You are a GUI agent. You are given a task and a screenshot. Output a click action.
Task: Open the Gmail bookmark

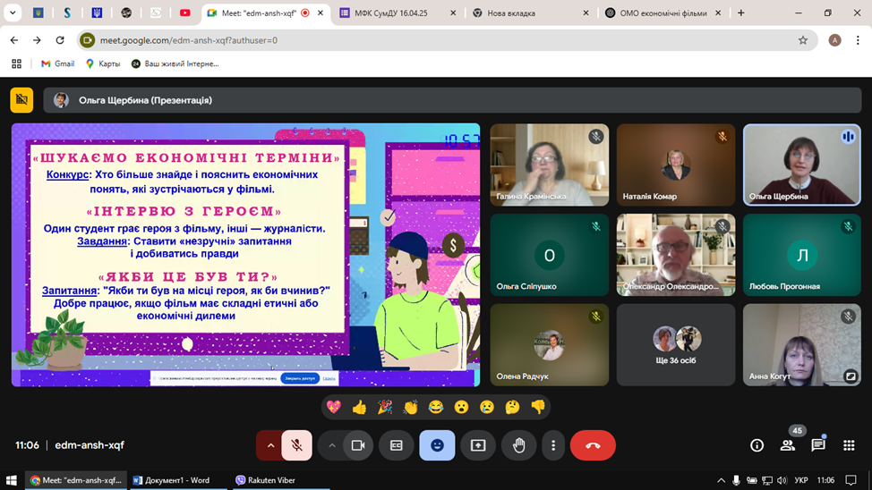pos(57,63)
